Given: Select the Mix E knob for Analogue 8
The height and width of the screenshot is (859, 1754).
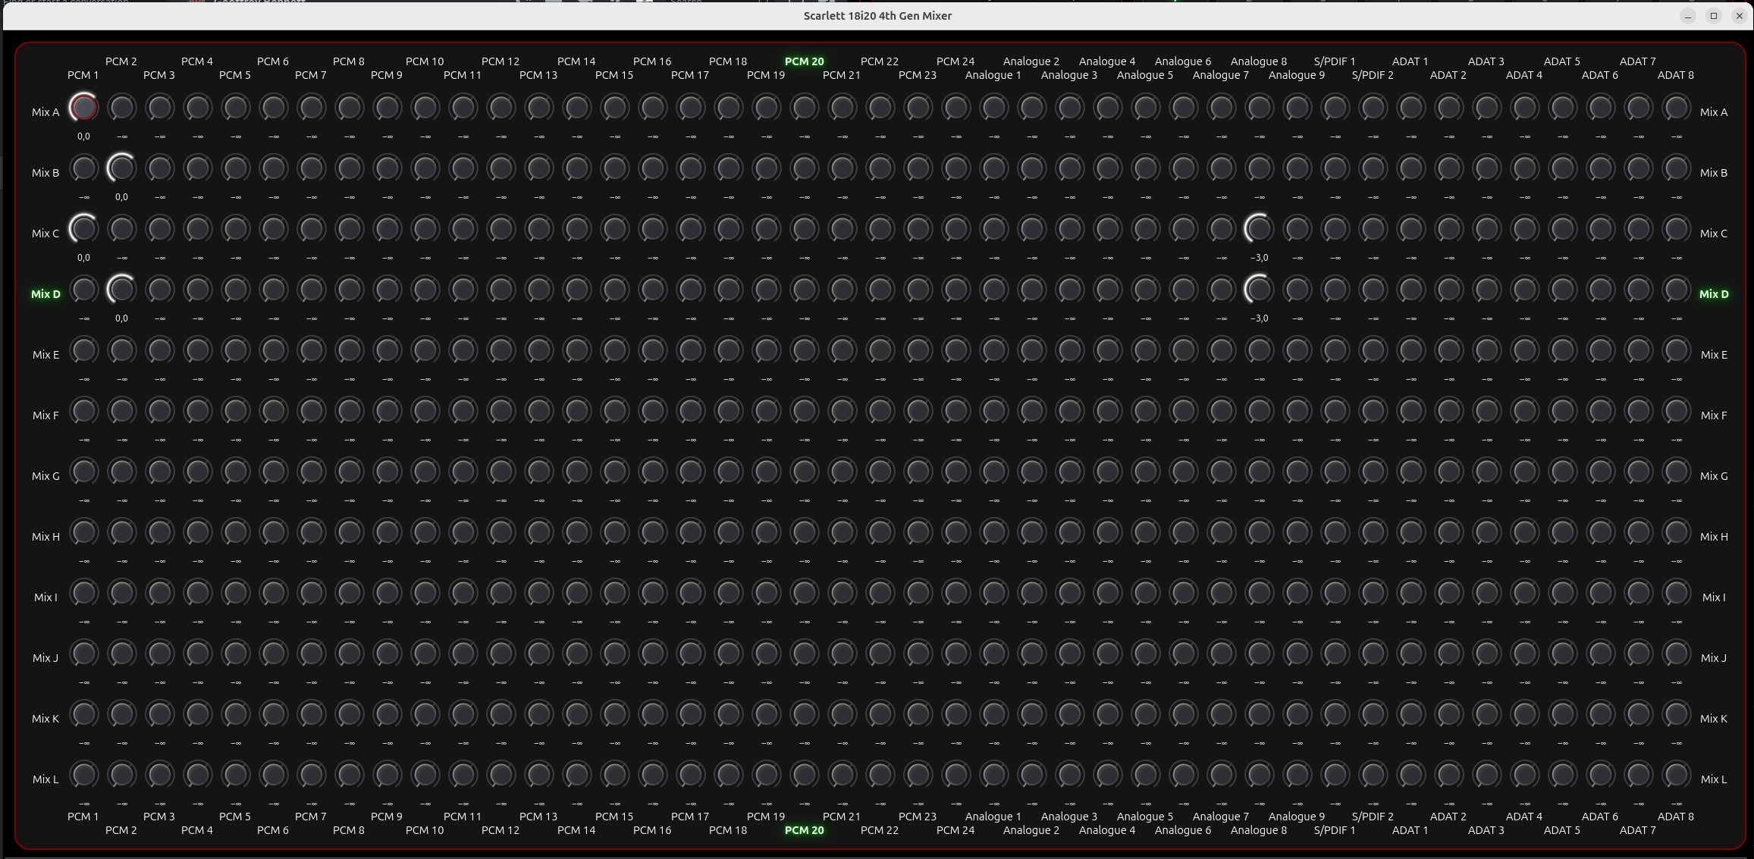Looking at the screenshot, I should 1259,350.
